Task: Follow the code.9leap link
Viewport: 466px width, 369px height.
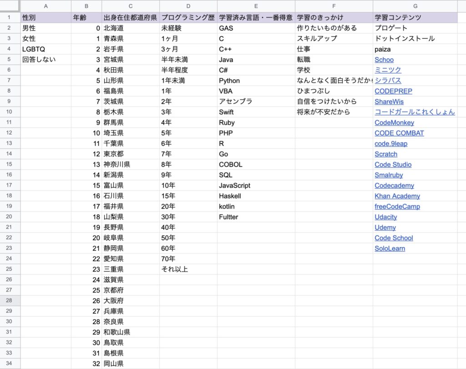Action: coord(391,143)
